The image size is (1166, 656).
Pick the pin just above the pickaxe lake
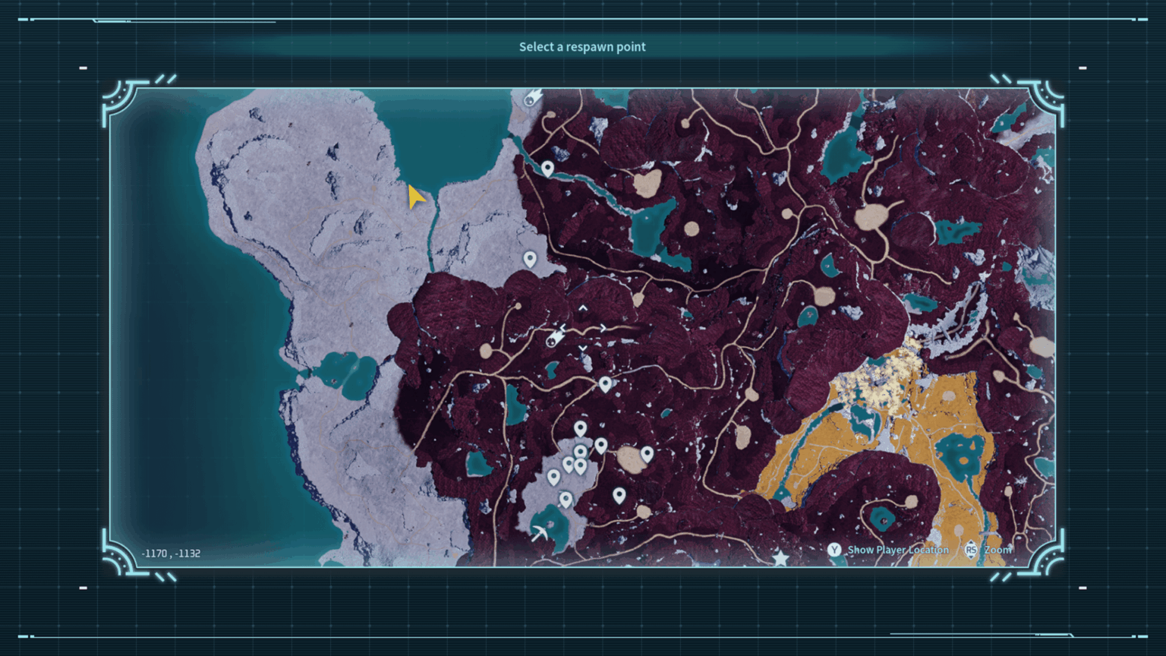[566, 499]
